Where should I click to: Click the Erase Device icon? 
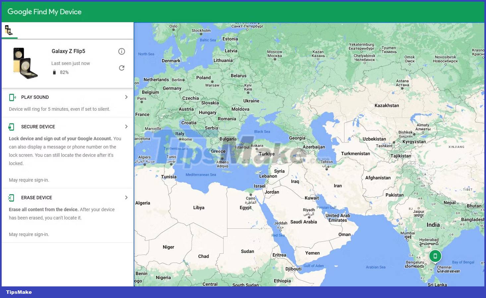click(11, 198)
